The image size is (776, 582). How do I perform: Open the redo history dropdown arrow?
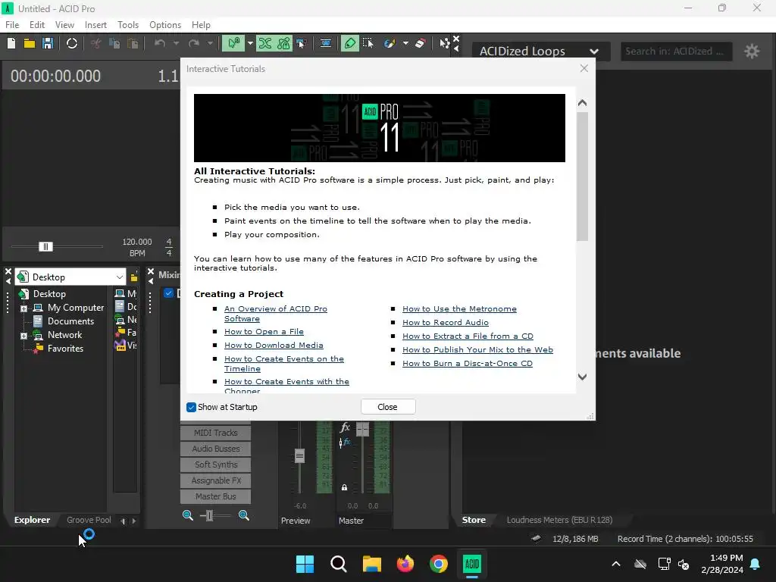pyautogui.click(x=210, y=43)
